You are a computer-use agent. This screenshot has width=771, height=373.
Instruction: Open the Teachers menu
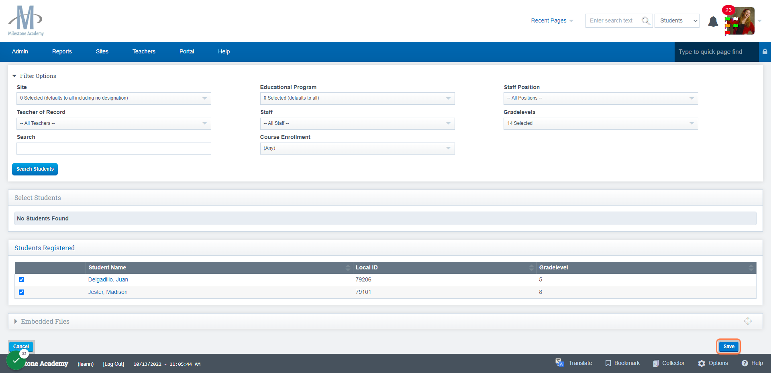coord(144,51)
